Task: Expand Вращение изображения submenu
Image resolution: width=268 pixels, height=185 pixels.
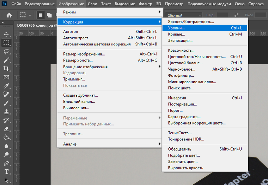Action: click(109, 67)
